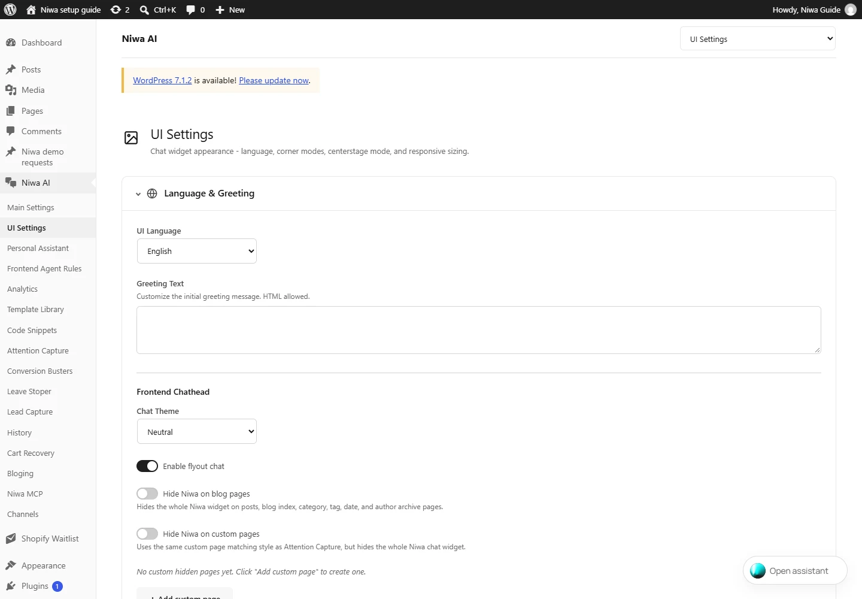Open Lead Capture submenu item
Image resolution: width=862 pixels, height=599 pixels.
click(x=30, y=412)
